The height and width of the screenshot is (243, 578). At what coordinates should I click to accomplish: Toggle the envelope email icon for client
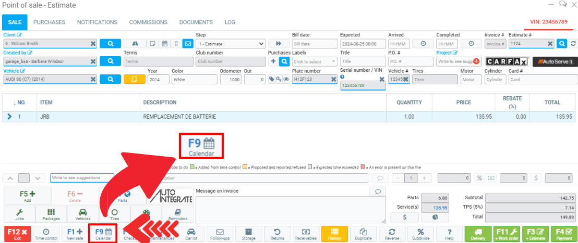(x=187, y=44)
